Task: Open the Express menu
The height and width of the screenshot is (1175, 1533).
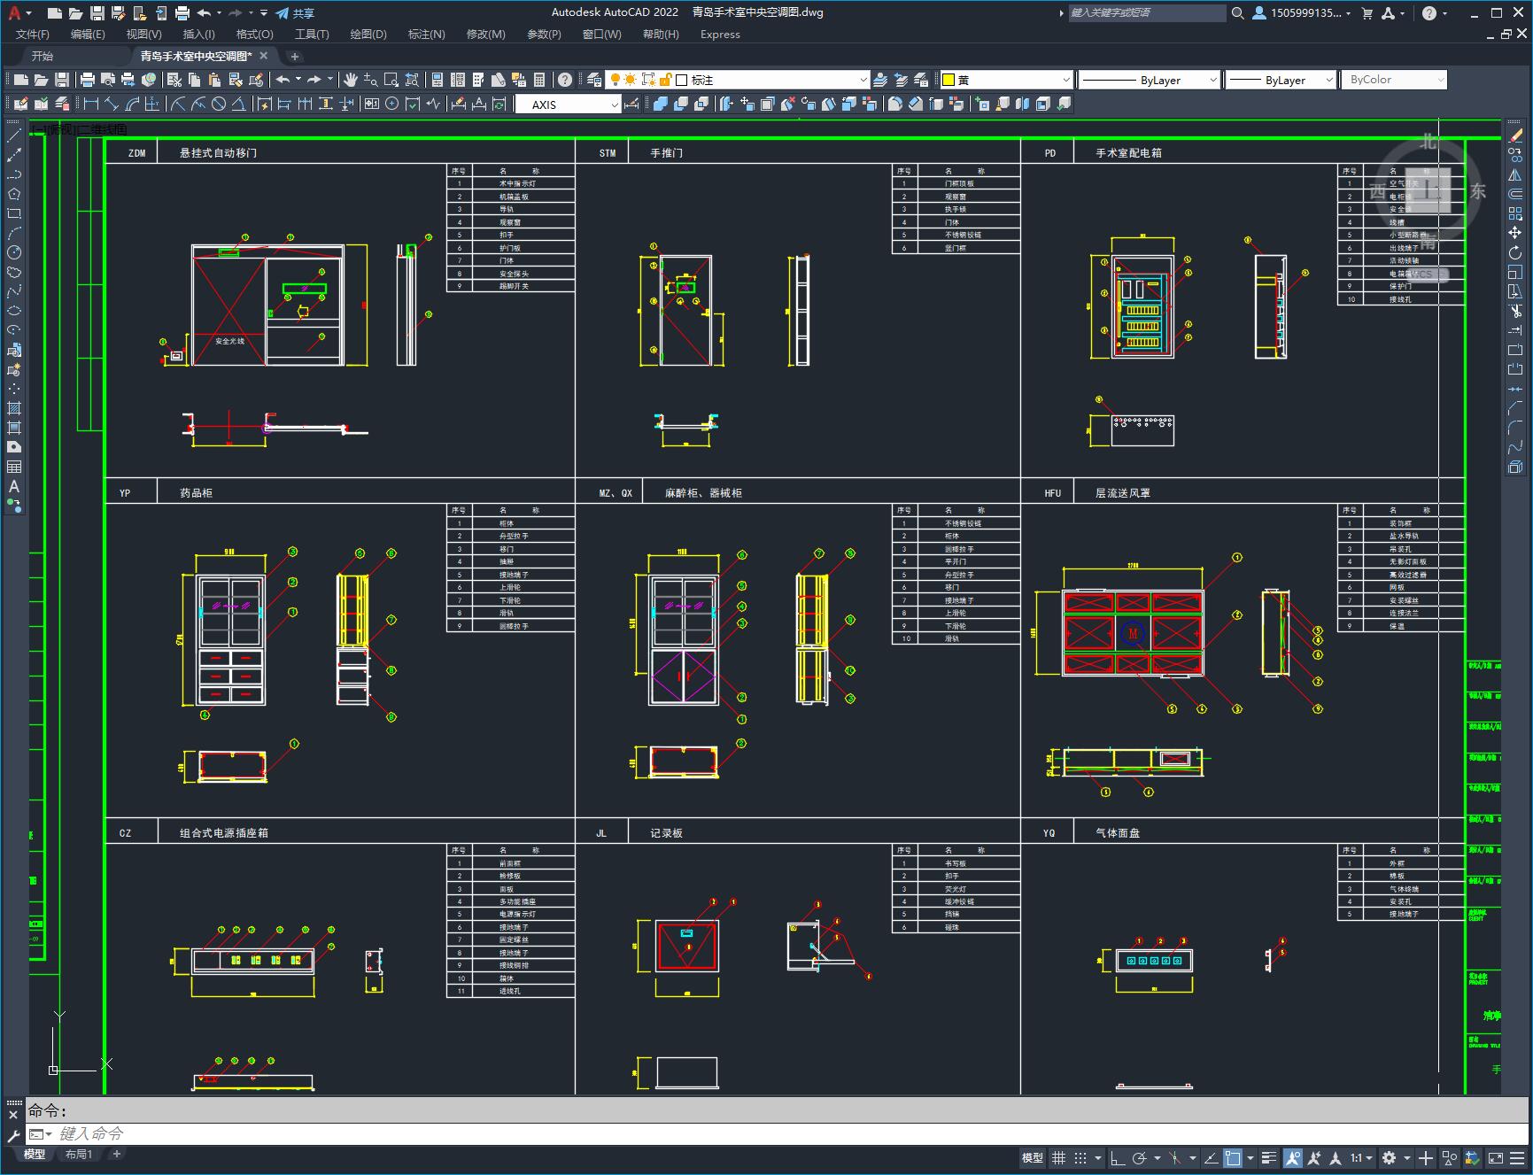Action: coord(720,34)
